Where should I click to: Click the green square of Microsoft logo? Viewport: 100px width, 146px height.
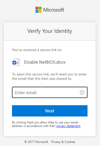(40, 8)
